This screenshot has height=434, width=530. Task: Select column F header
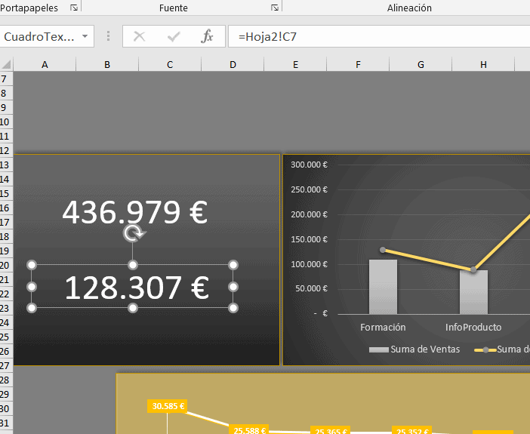click(358, 64)
